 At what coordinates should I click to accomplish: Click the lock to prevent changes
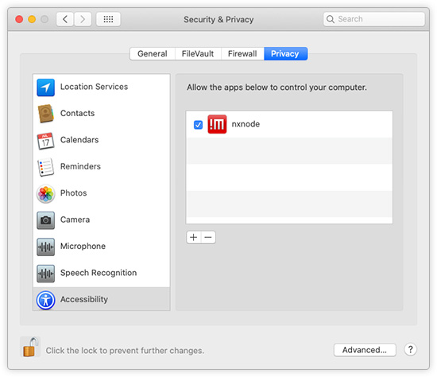pyautogui.click(x=30, y=347)
